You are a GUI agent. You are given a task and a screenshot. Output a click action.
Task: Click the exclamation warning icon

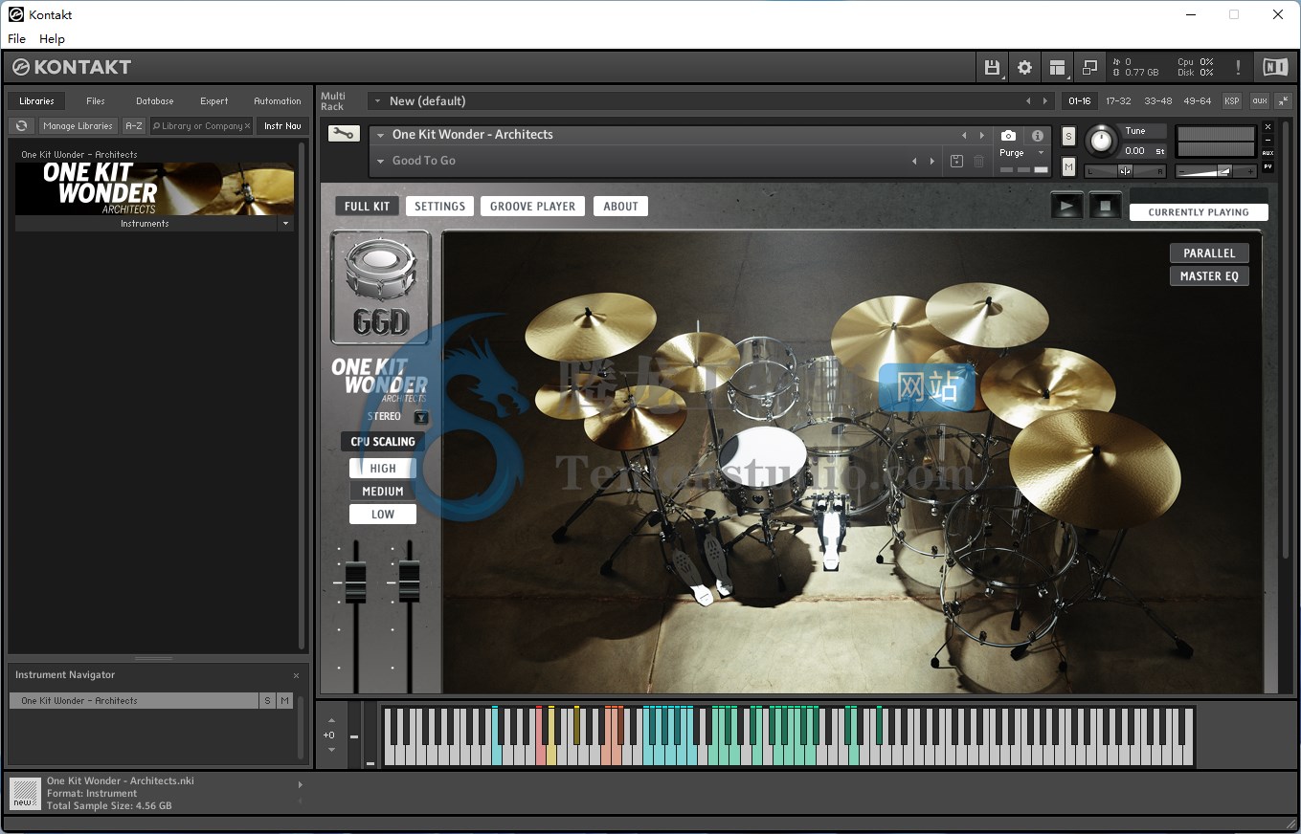[x=1238, y=67]
